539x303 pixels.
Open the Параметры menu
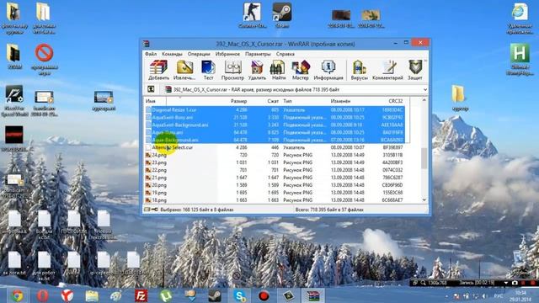point(258,54)
